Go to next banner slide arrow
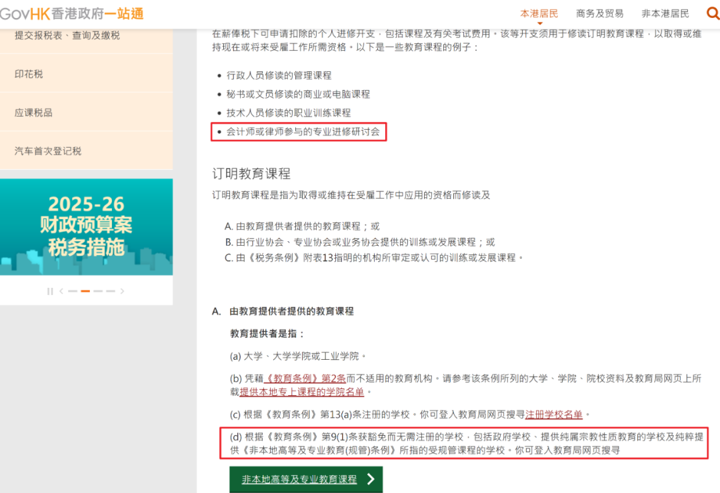Viewport: 720px width, 493px height. point(122,291)
